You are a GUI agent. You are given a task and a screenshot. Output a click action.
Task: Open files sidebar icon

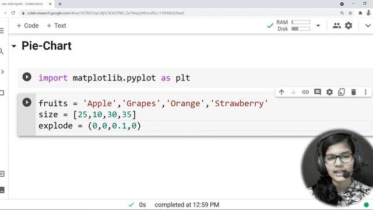(x=2, y=93)
